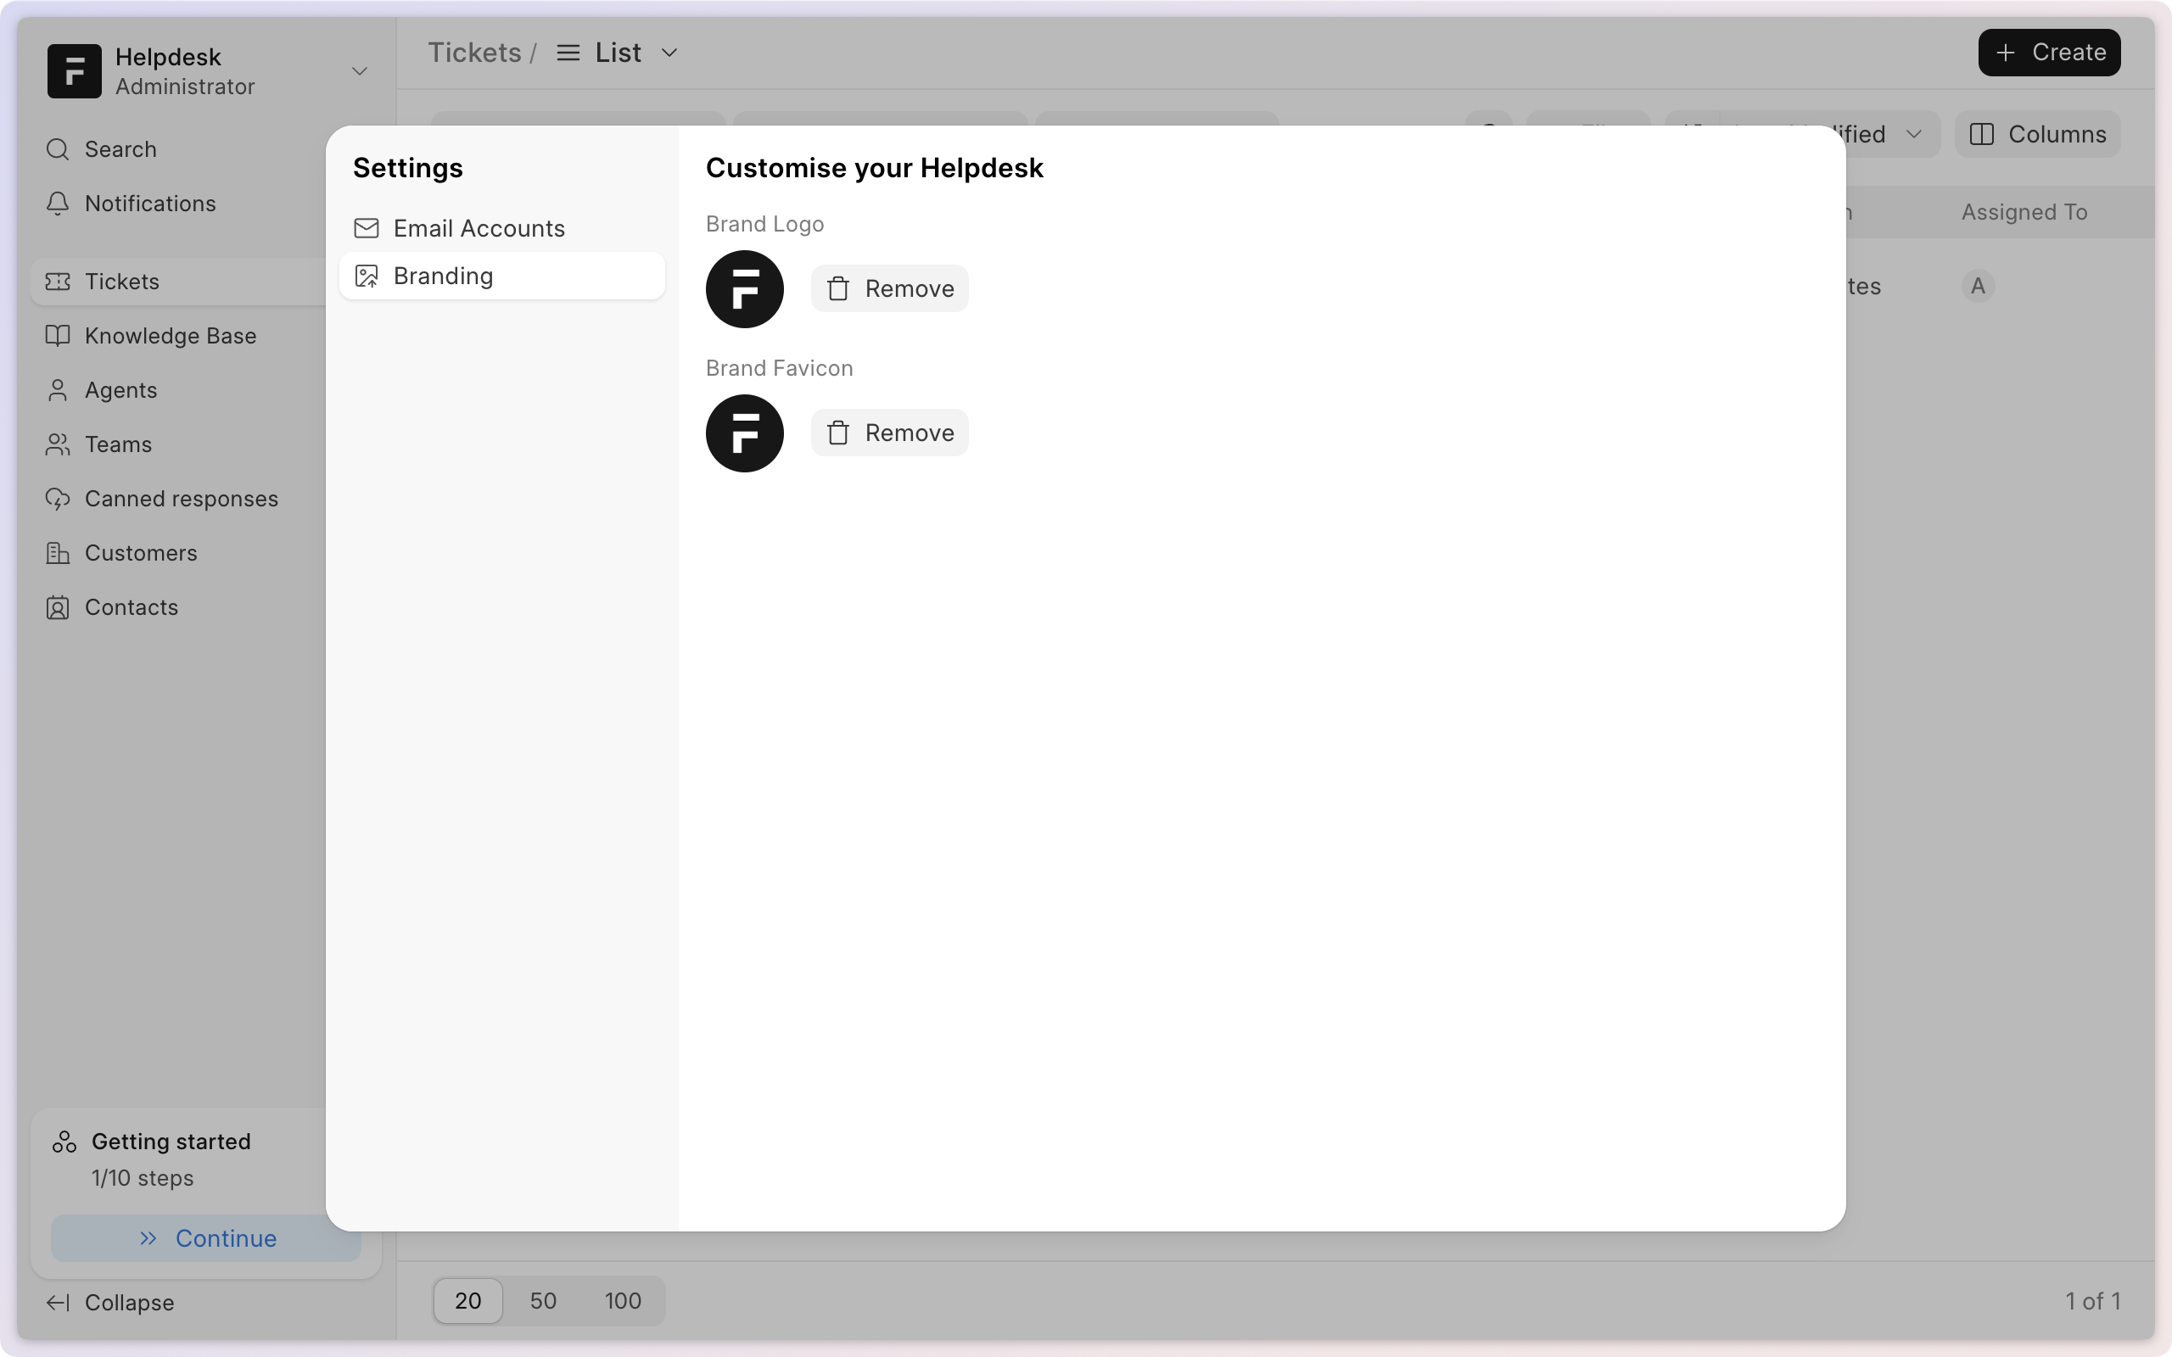The width and height of the screenshot is (2172, 1357).
Task: Open the Contacts section icon
Action: pos(58,606)
